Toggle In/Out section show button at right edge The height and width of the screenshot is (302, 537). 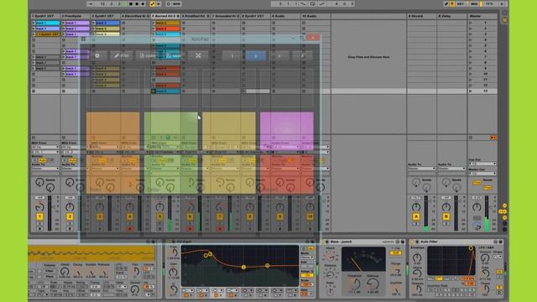tap(505, 206)
